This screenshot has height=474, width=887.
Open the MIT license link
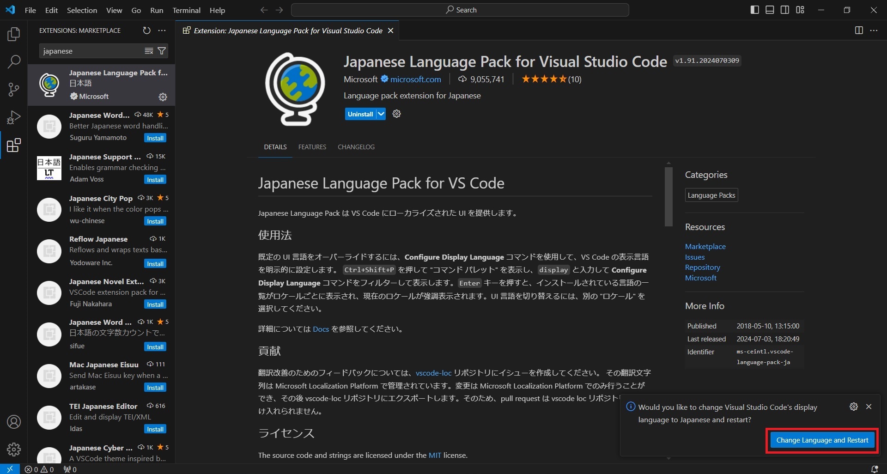435,455
